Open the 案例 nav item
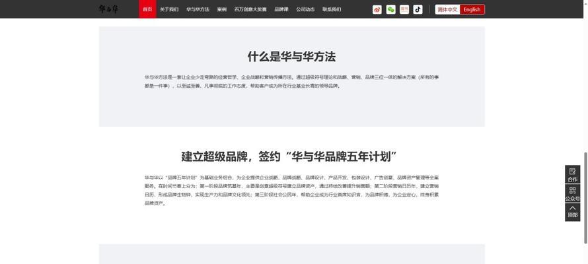The image size is (588, 264). [221, 9]
